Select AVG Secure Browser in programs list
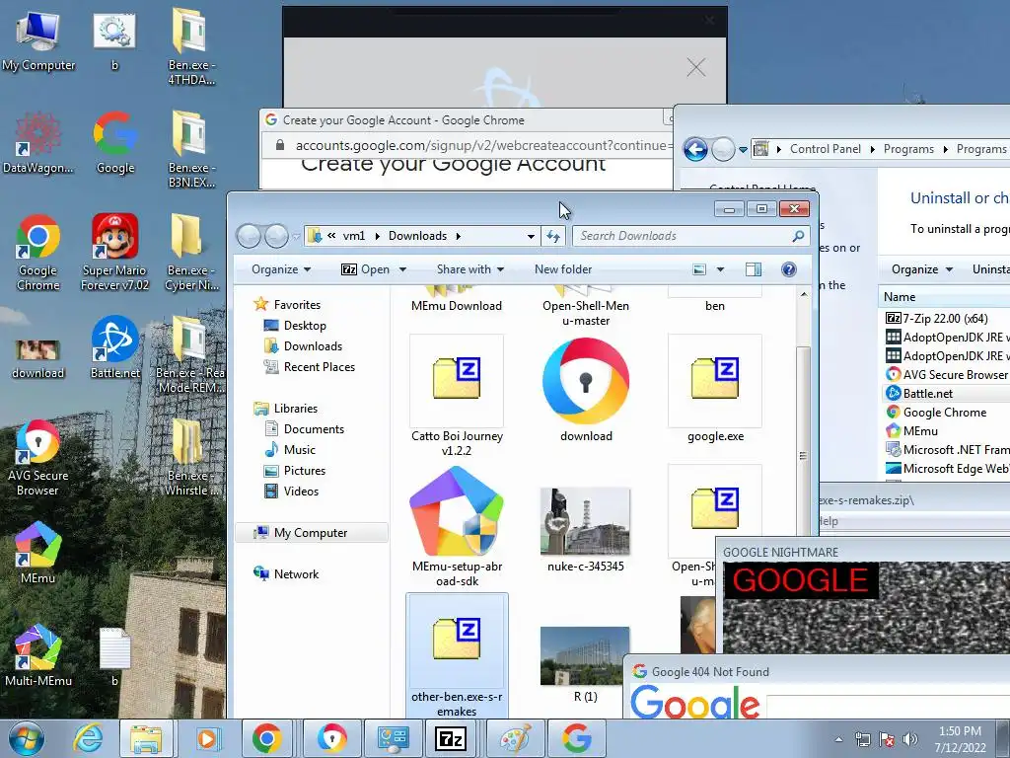Screen dimensions: 1010x758 [947, 374]
